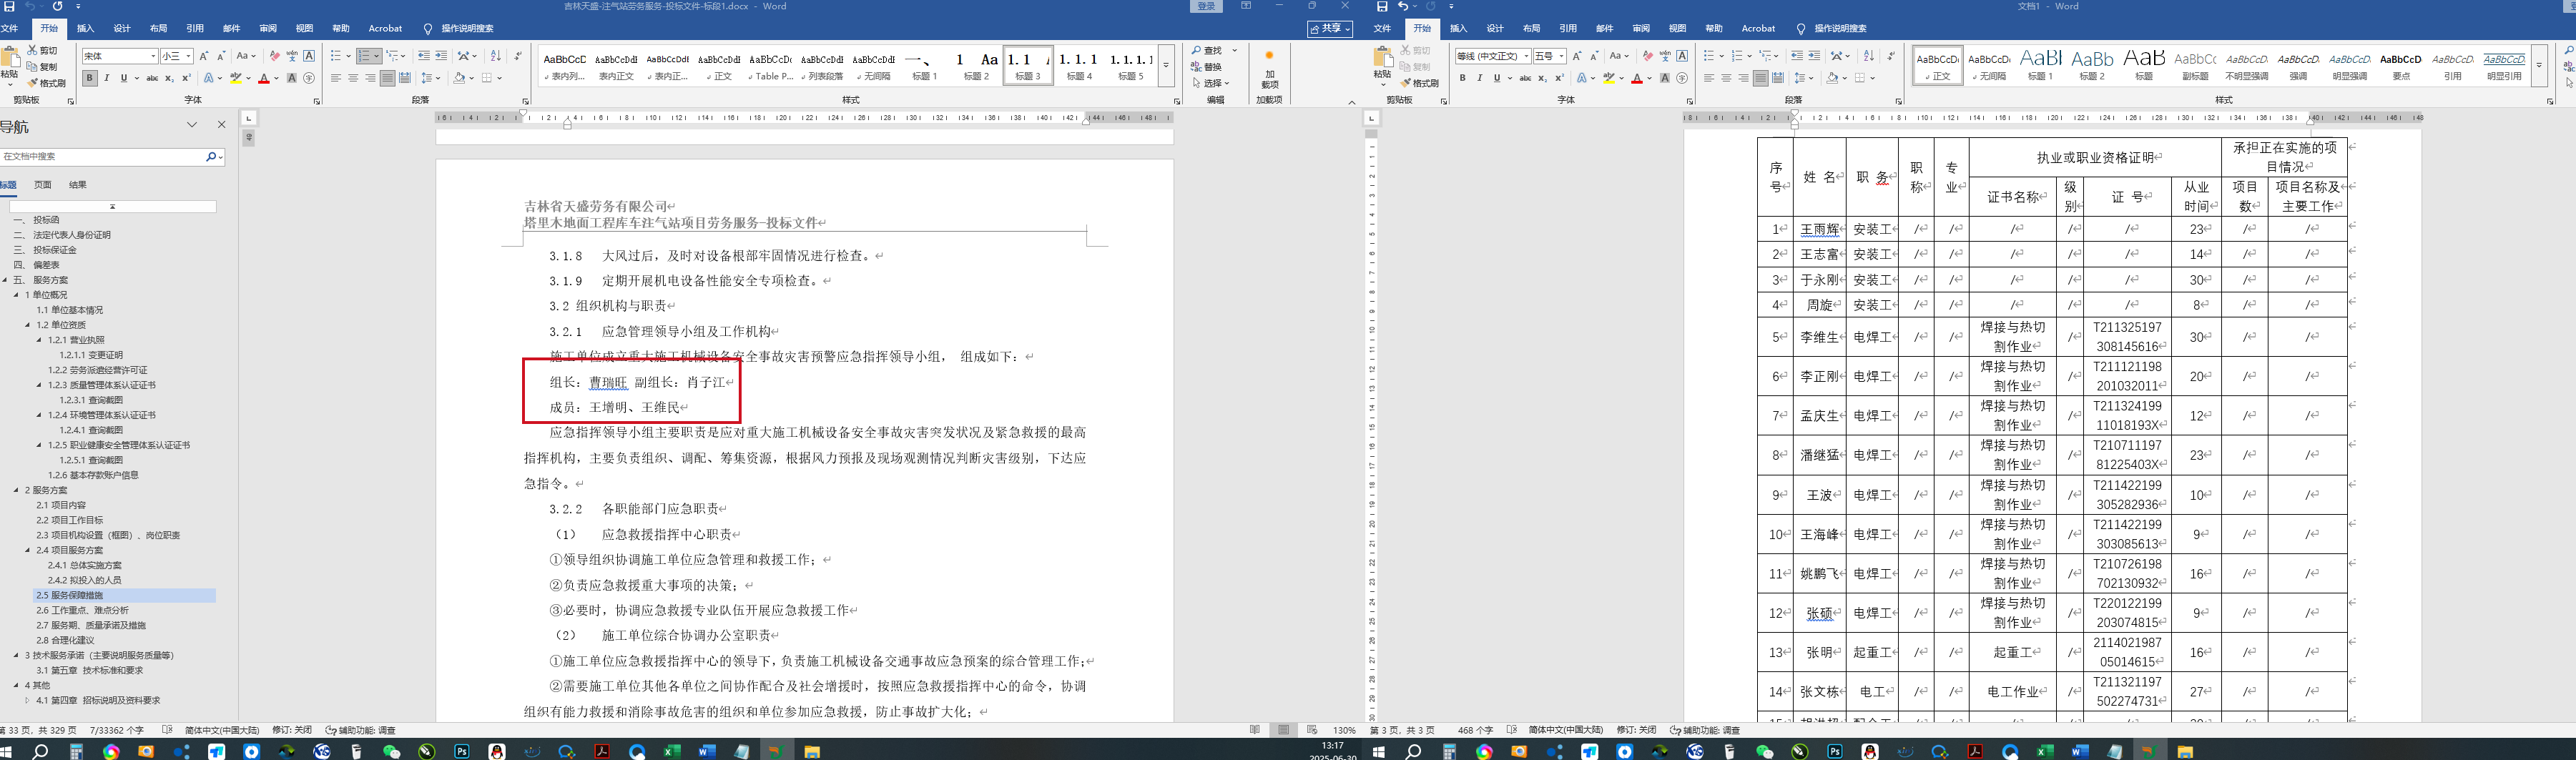The height and width of the screenshot is (760, 2576).
Task: Switch to the 页面 tab in navigation pane
Action: (x=43, y=185)
